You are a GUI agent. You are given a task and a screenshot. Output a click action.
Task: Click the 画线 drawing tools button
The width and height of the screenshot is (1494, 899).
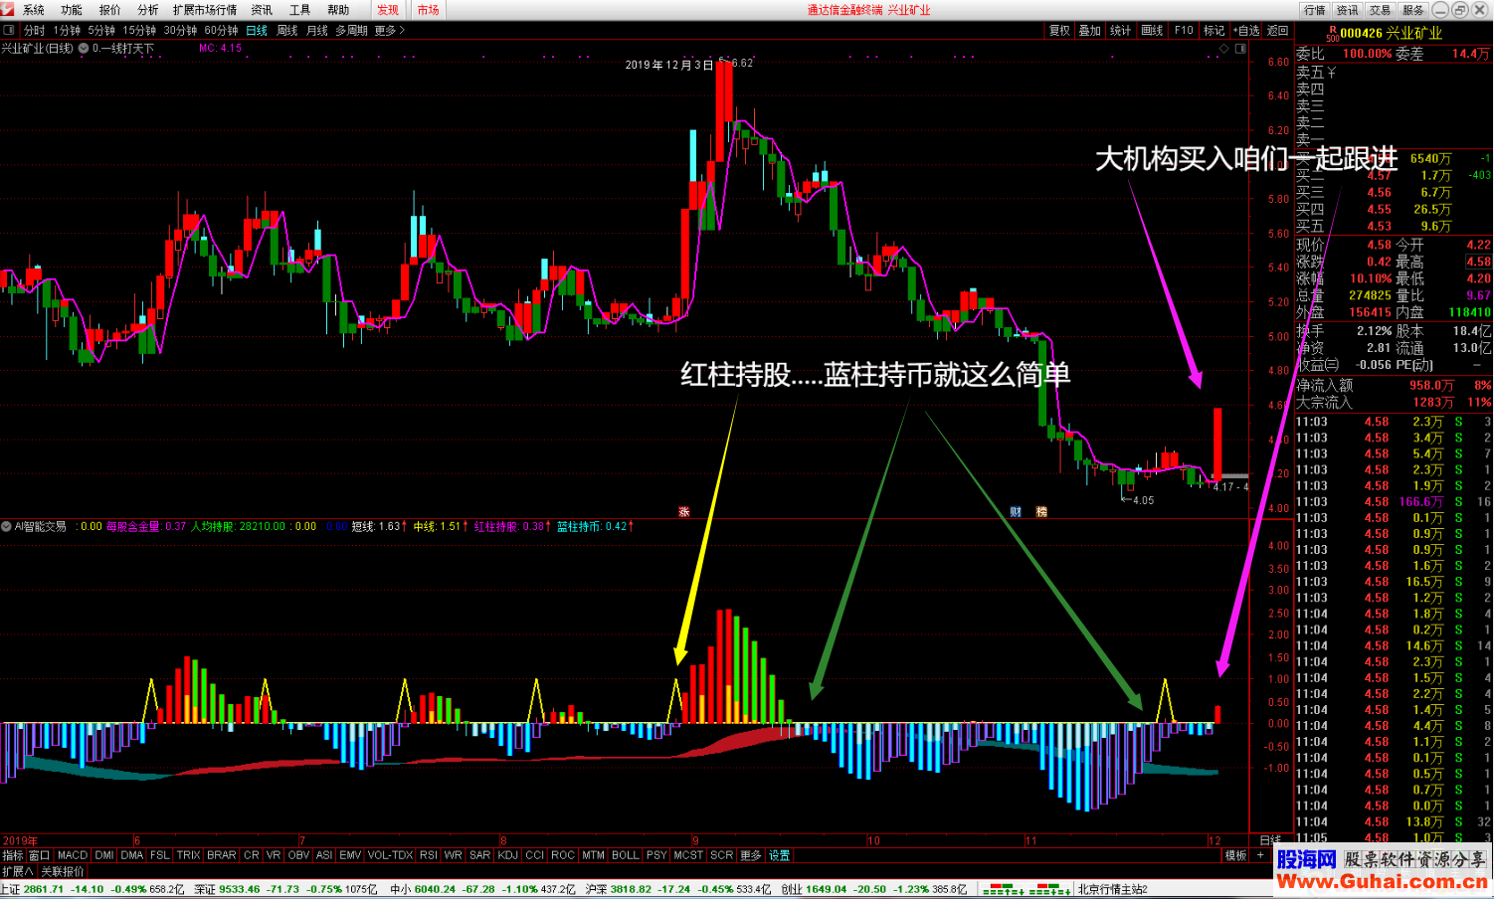[x=1152, y=31]
